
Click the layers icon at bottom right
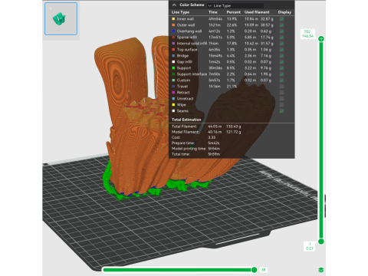[x=321, y=270]
